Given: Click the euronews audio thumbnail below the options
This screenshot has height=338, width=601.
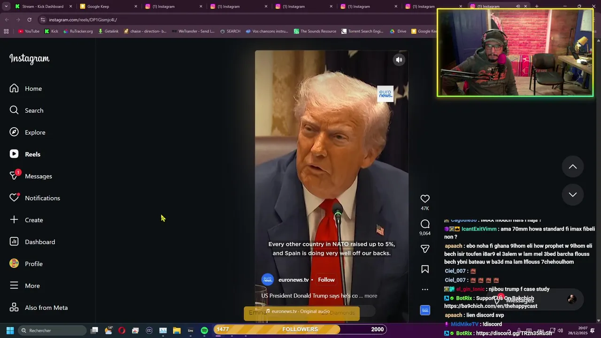Looking at the screenshot, I should tap(425, 310).
